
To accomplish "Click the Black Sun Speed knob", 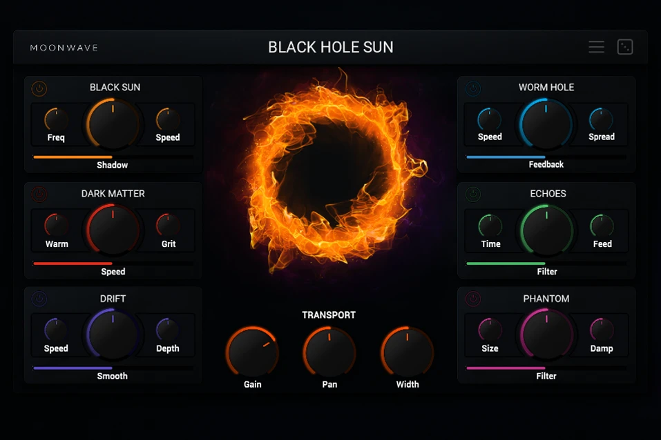I will (x=168, y=119).
